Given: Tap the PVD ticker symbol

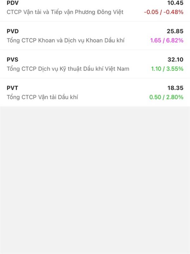Looking at the screenshot, I should coord(13,31).
